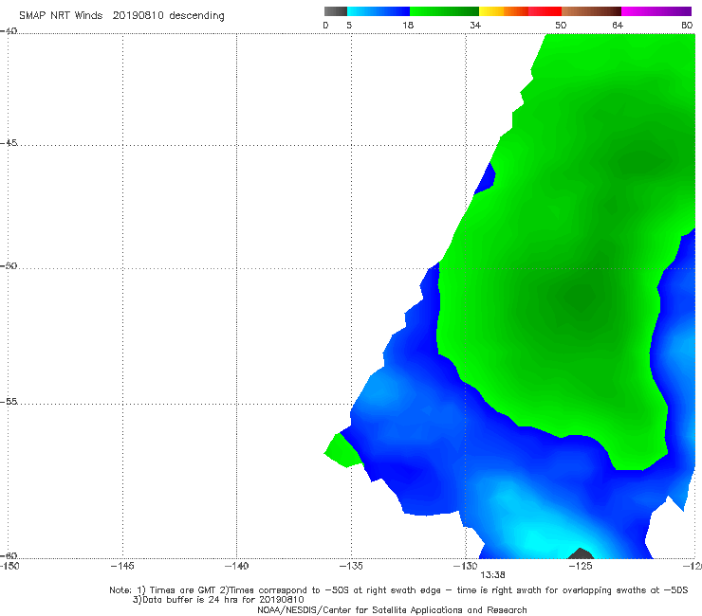Click the longitude axis label '-125'

(581, 566)
